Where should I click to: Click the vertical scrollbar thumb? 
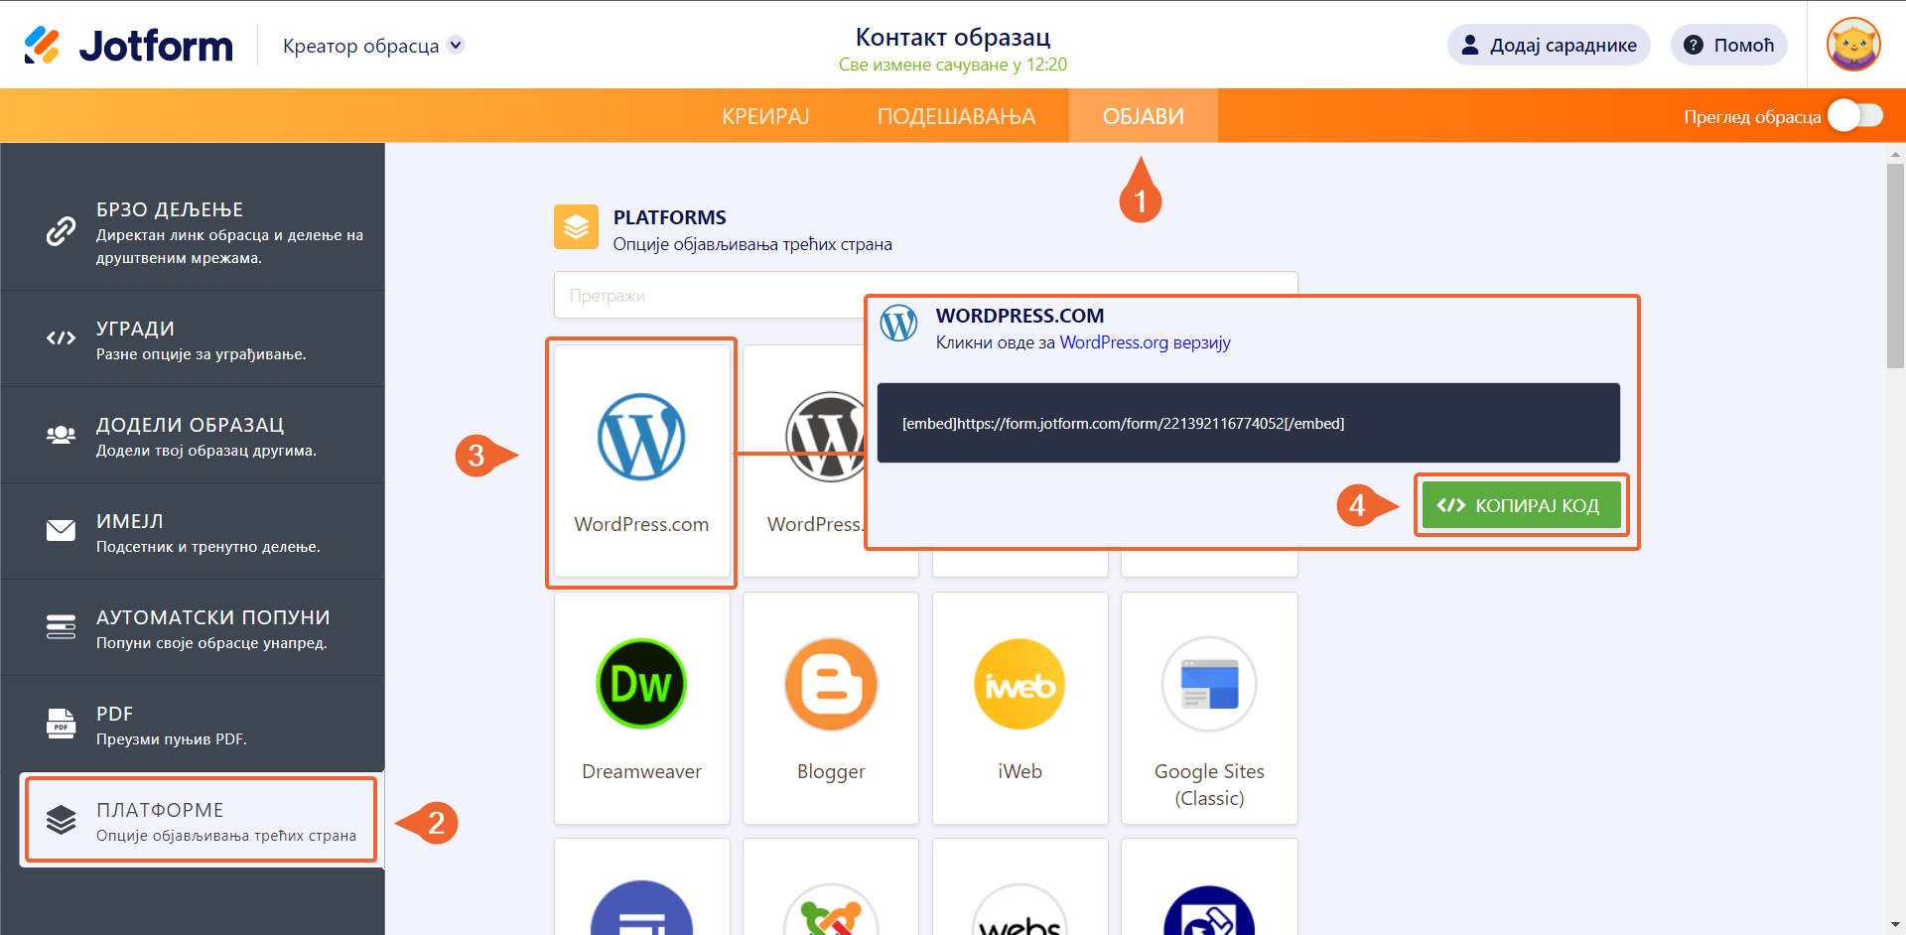(1896, 266)
